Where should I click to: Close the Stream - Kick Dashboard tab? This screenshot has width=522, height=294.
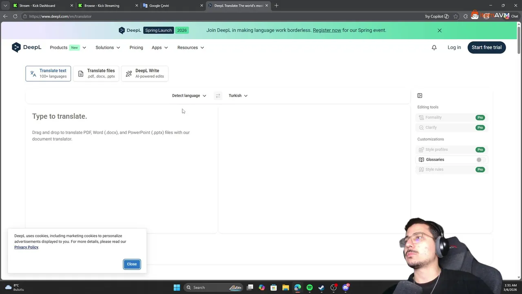(72, 6)
